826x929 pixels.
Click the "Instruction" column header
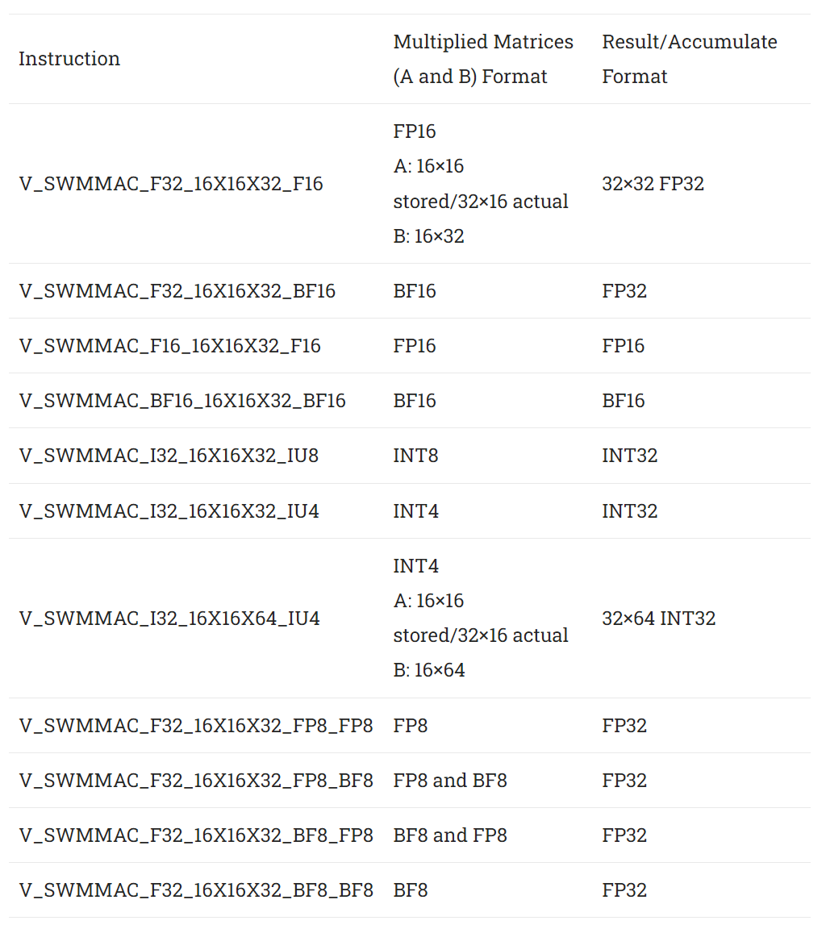click(x=69, y=59)
